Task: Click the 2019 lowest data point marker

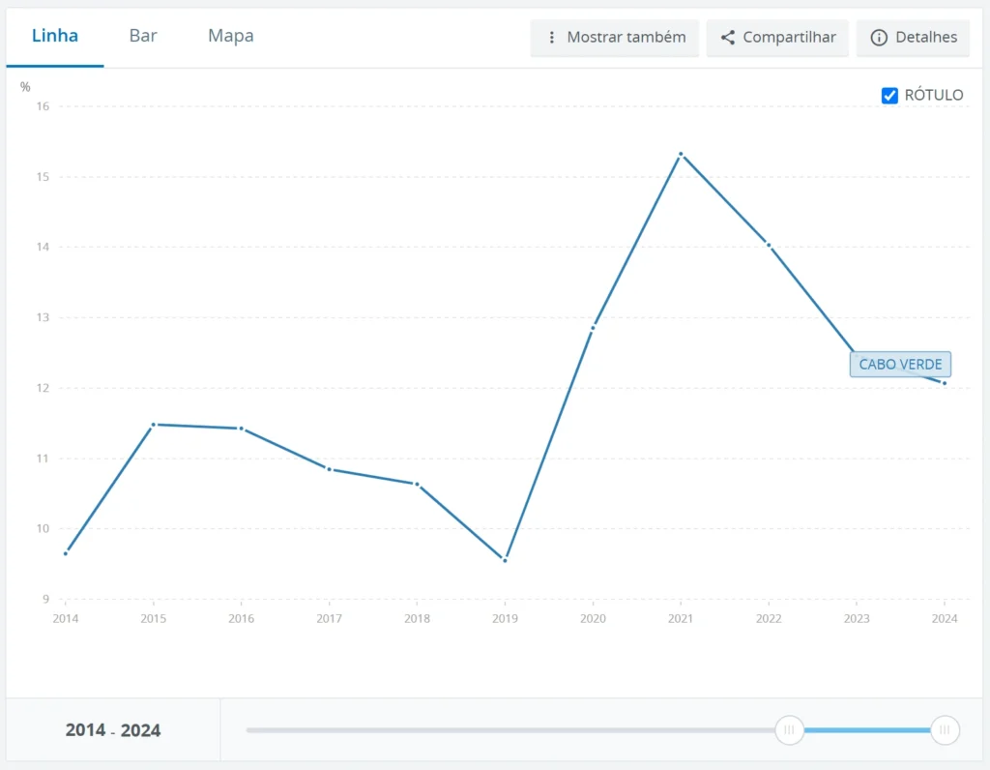Action: pos(505,558)
